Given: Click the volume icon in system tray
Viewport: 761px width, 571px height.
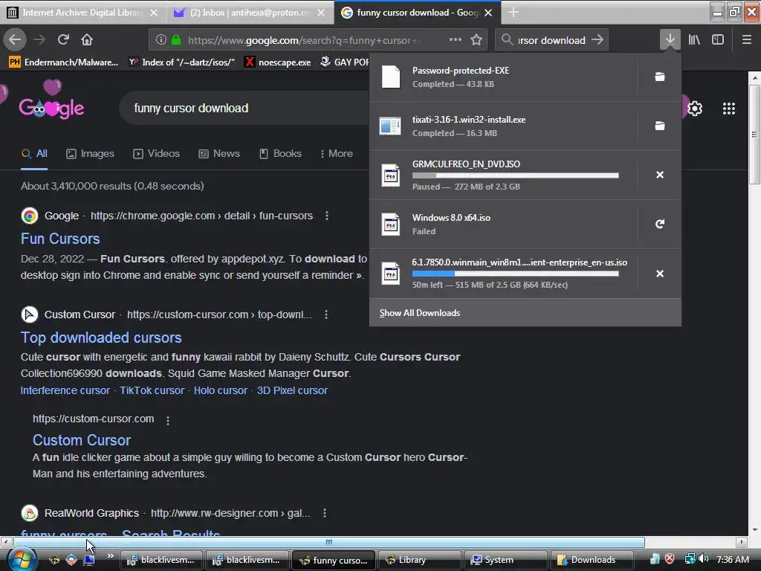Looking at the screenshot, I should click(x=704, y=559).
